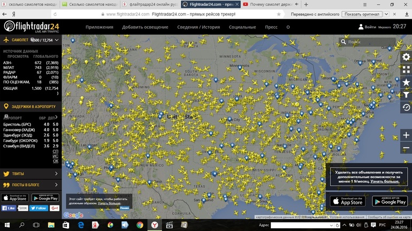Open the map settings gear icon
Viewport: 412px width, 231px height.
tap(406, 57)
